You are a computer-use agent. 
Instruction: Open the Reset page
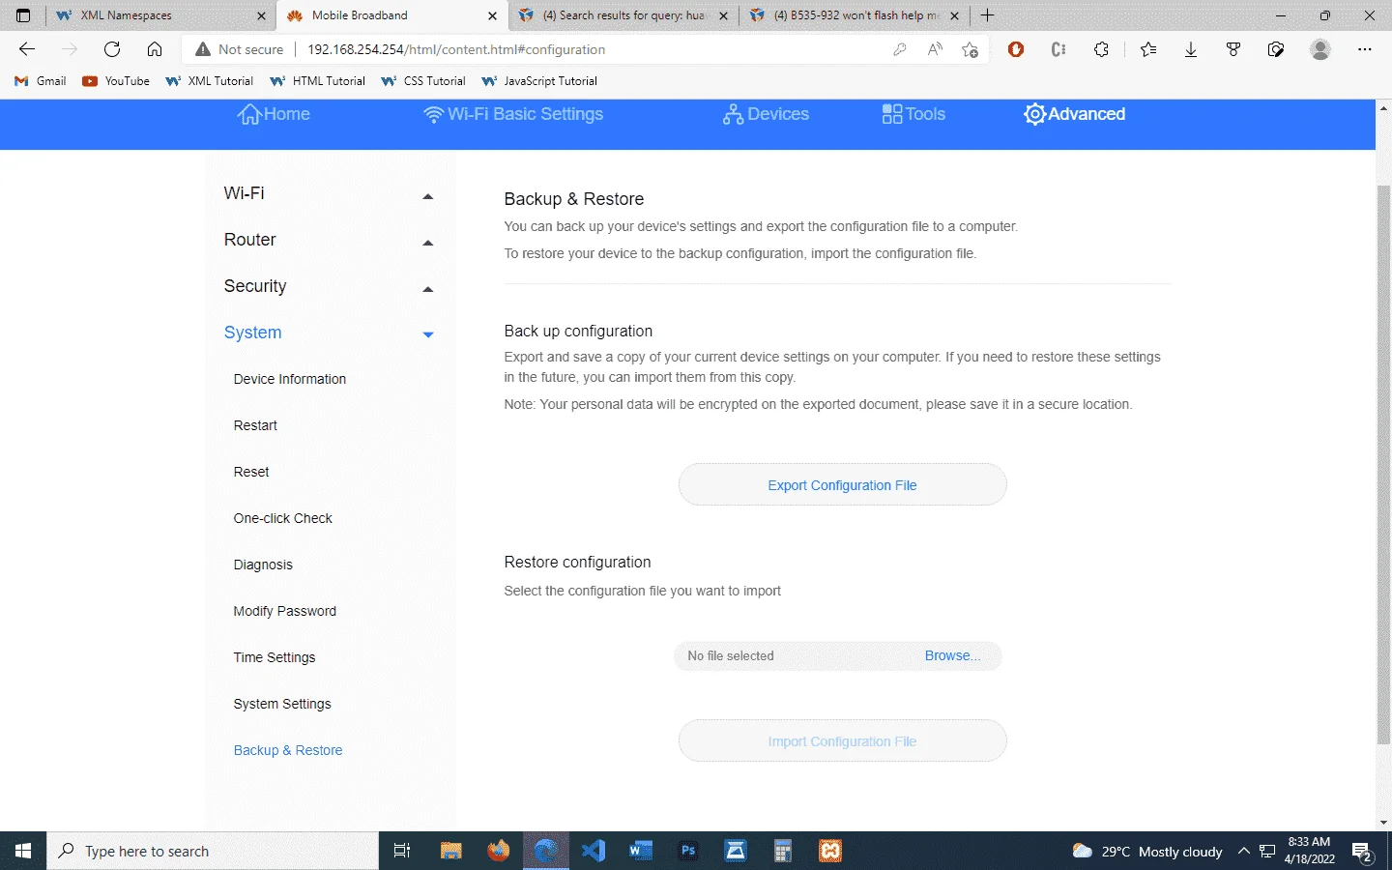(251, 472)
